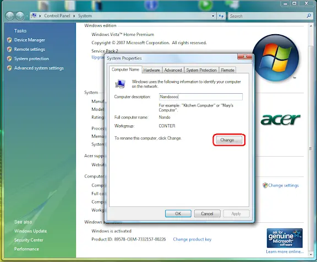Click the scroll up arrow of System window

pos(311,26)
